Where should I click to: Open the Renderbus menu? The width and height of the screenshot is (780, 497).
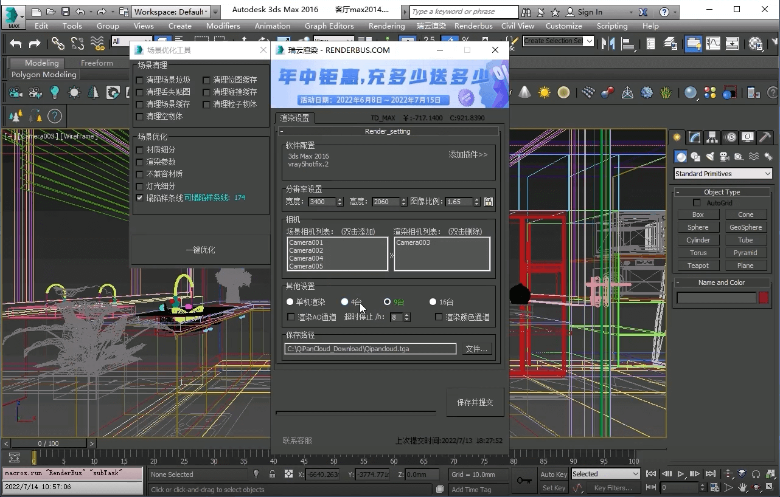[473, 26]
